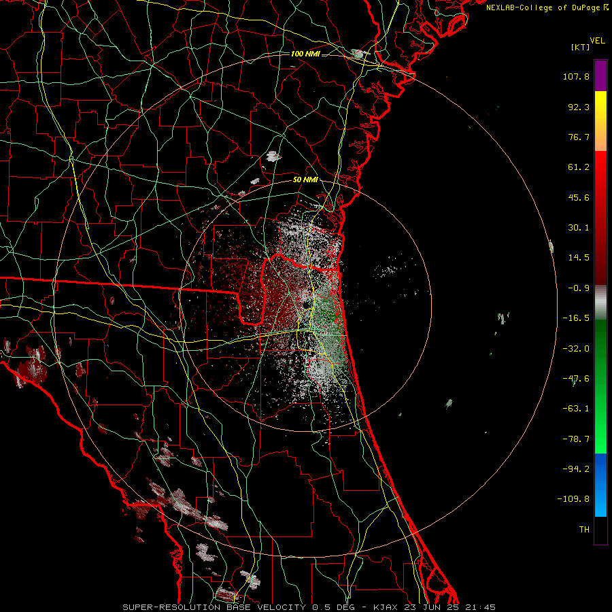The image size is (612, 612).
Task: Click the KJAX radar site center dot
Action: pos(306,305)
